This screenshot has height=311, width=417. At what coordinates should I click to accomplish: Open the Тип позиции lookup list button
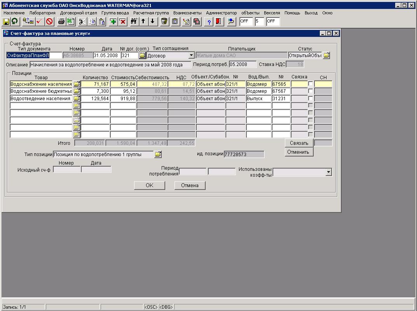click(x=158, y=155)
